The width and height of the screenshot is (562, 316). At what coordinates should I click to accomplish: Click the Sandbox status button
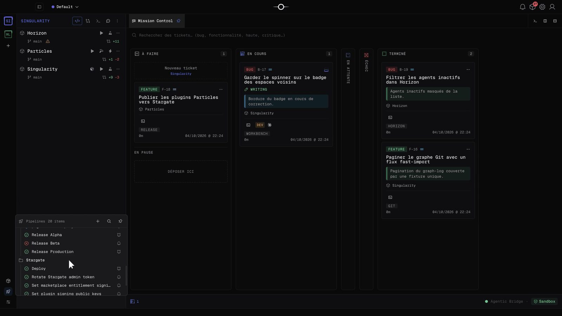click(544, 302)
